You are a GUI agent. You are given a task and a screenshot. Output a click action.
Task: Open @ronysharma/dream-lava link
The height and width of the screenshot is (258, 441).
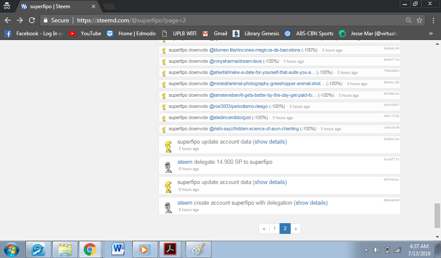click(x=236, y=61)
